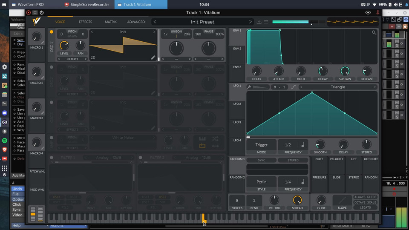Disable the OSC 1 power toggle
409x230 pixels.
point(52,32)
